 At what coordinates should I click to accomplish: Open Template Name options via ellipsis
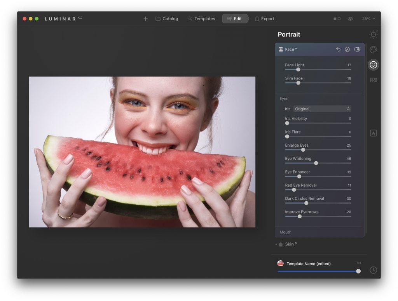coord(359,263)
